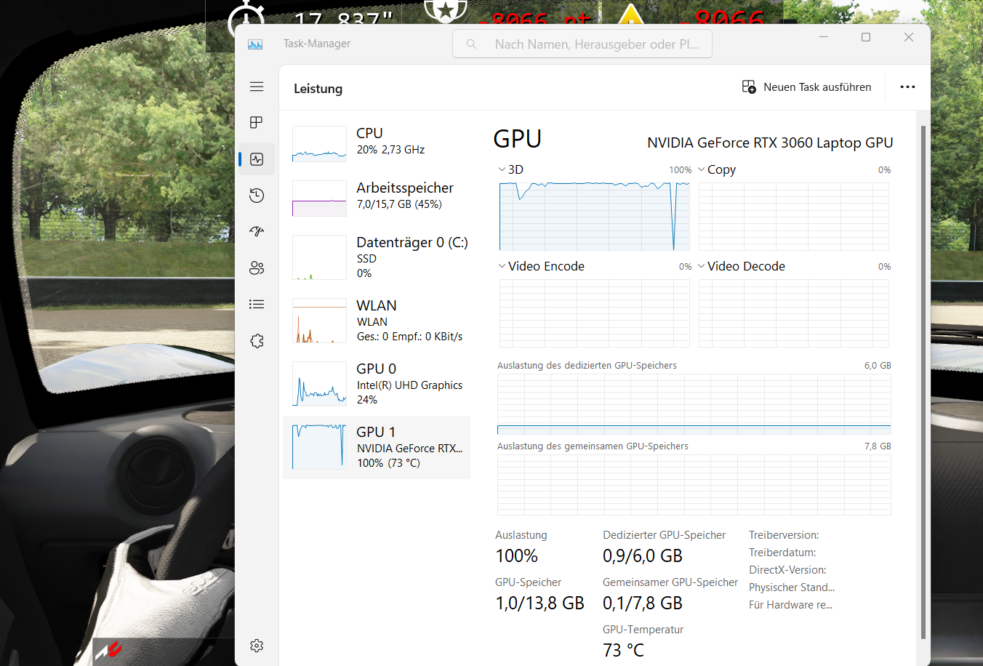Screen dimensions: 983x666
Task: Open the Details view icon
Action: click(x=257, y=304)
